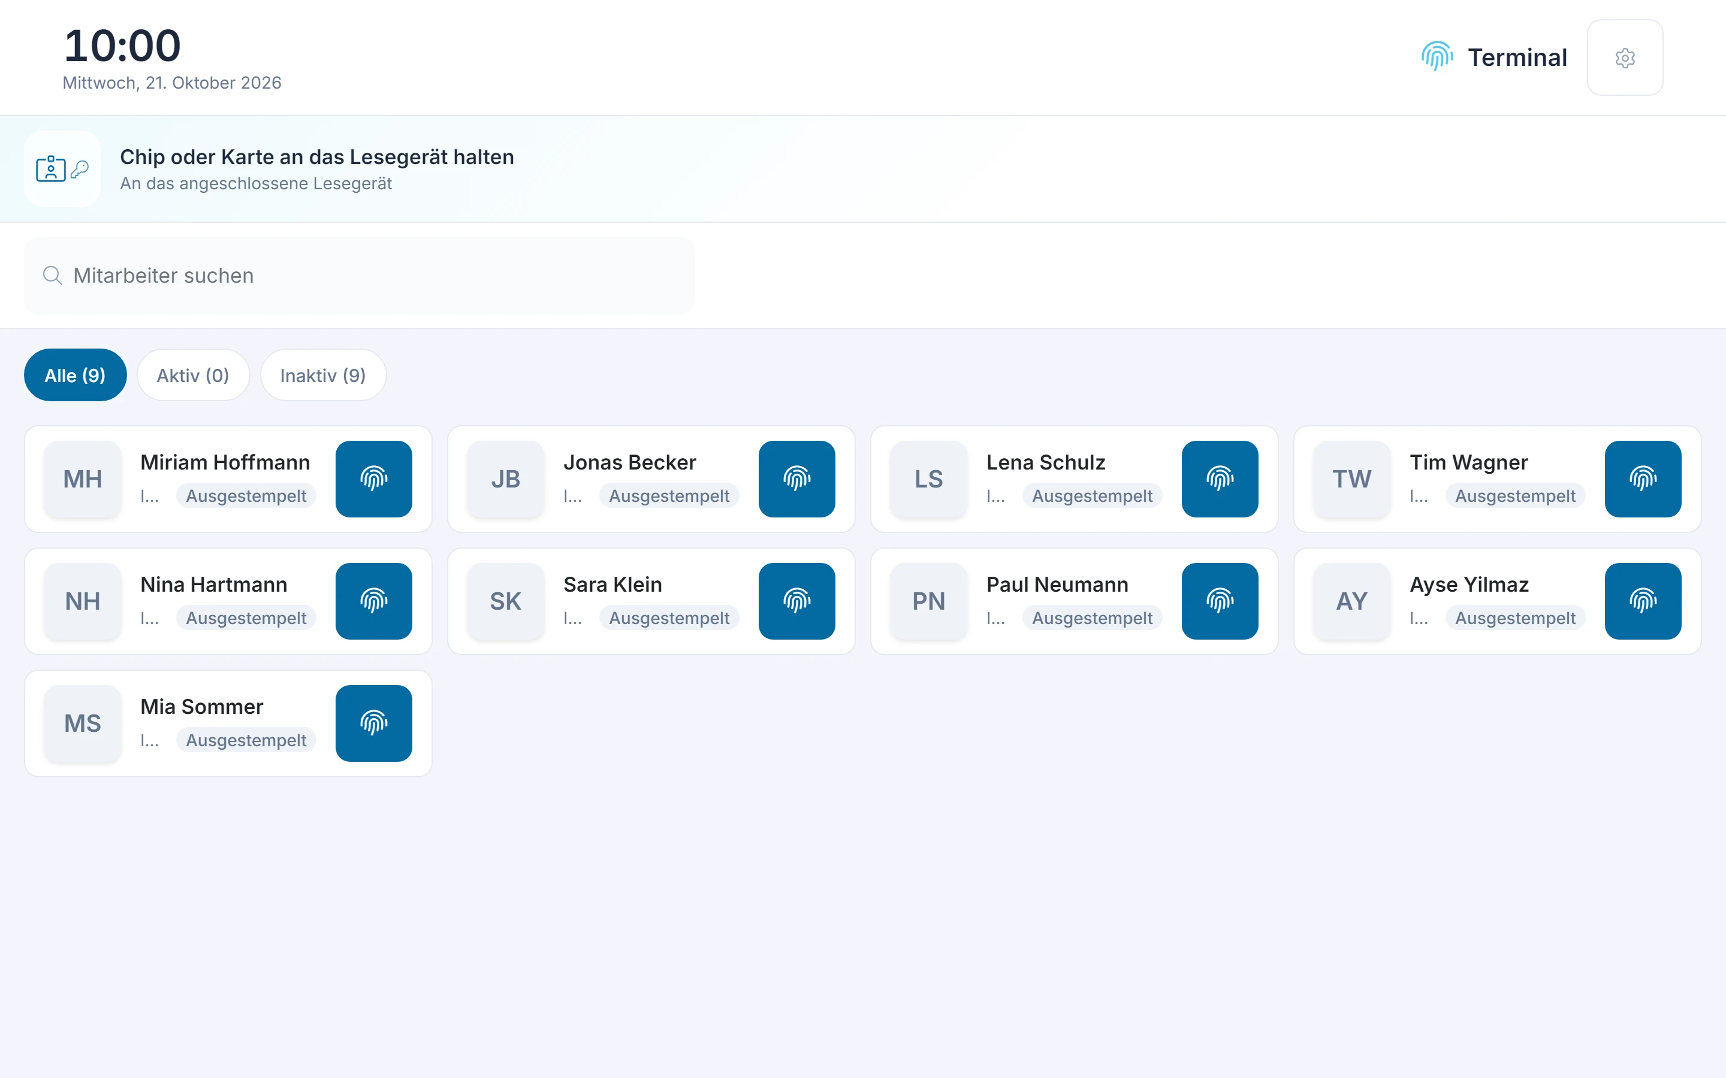Stamp in Miriam Hoffmann via fingerprint button
The image size is (1726, 1078).
click(374, 479)
